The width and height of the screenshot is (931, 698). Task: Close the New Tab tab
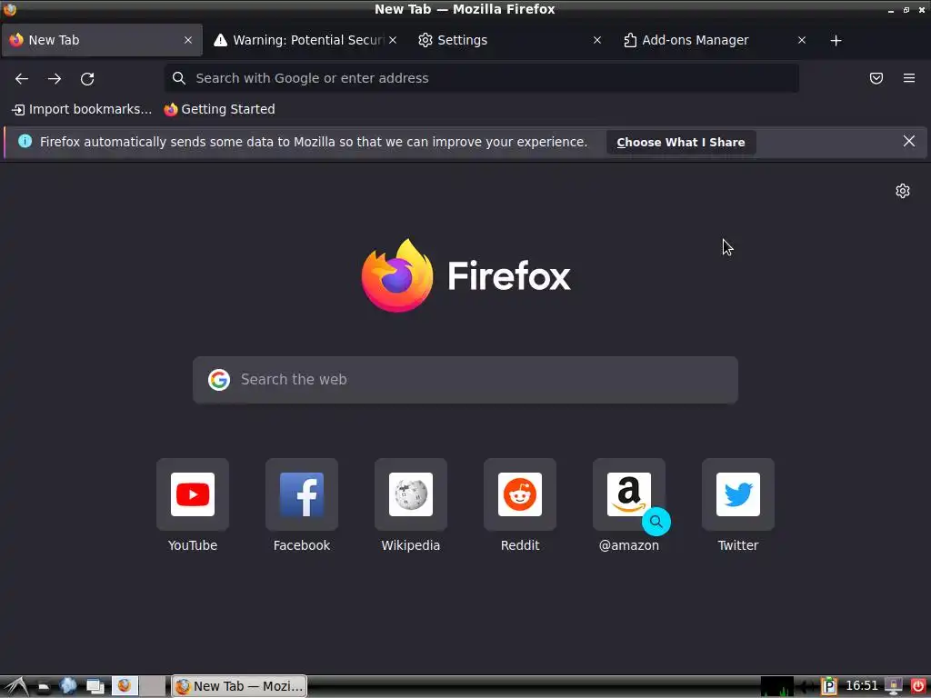(188, 40)
